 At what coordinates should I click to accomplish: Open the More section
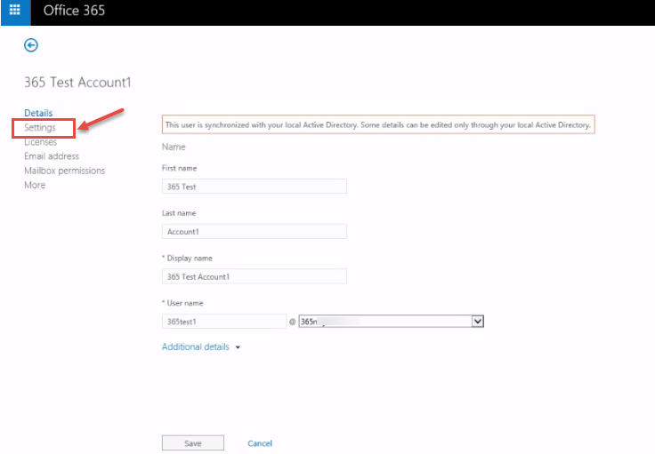(x=35, y=185)
